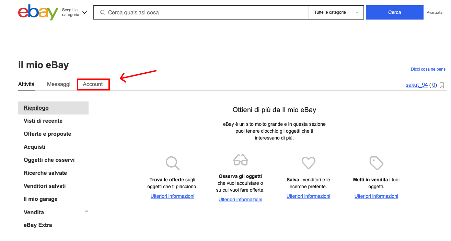This screenshot has width=451, height=241.
Task: Open the sakut_94 user profile link
Action: coord(417,85)
